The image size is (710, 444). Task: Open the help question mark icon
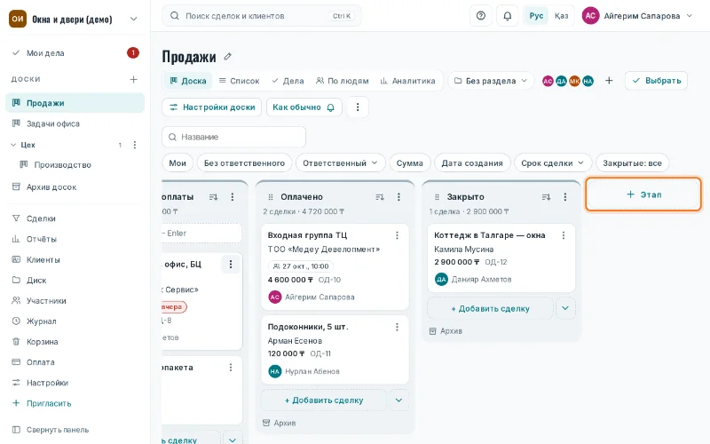tap(481, 16)
